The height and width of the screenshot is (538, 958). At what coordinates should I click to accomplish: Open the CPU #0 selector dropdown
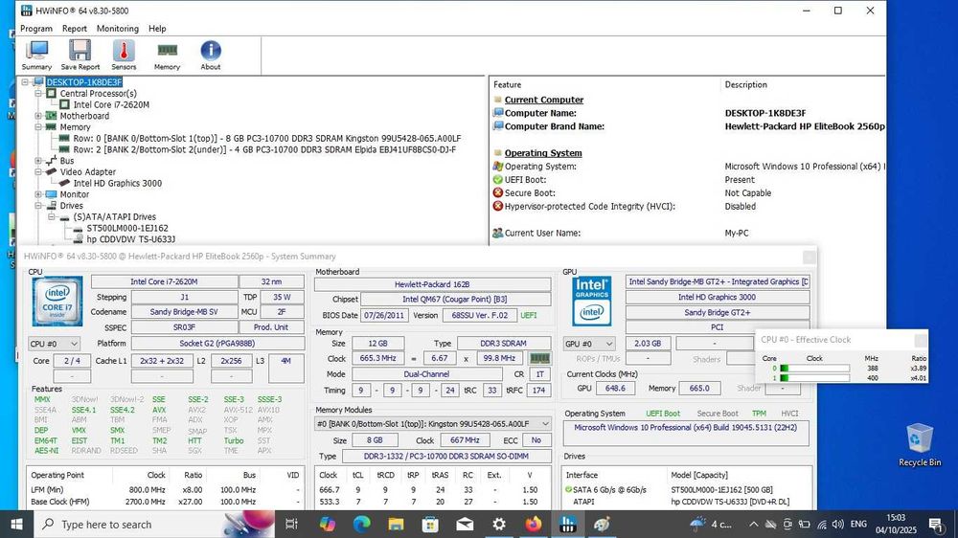(54, 344)
